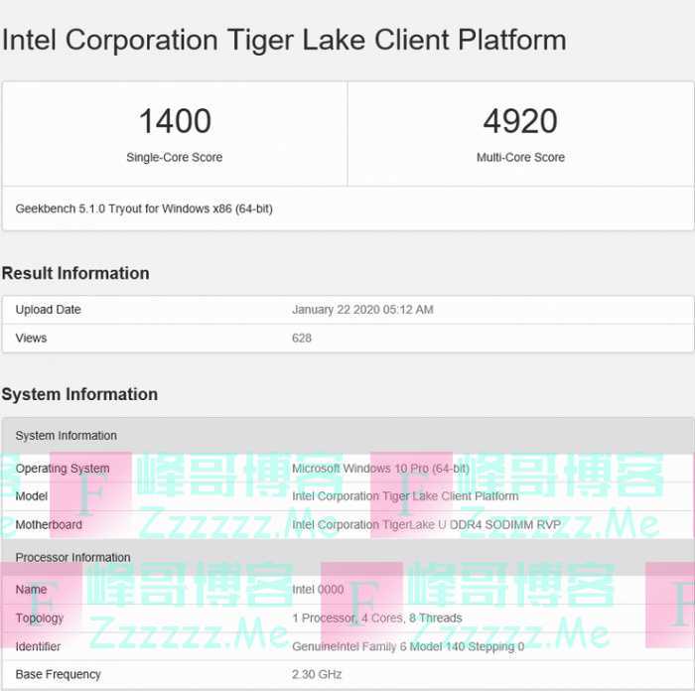Select the Operating System row label

point(63,469)
